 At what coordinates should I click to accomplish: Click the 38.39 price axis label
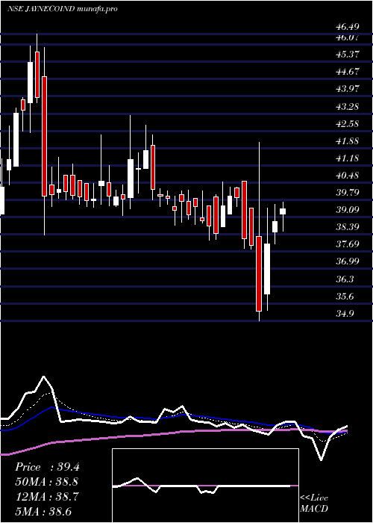pyautogui.click(x=348, y=227)
